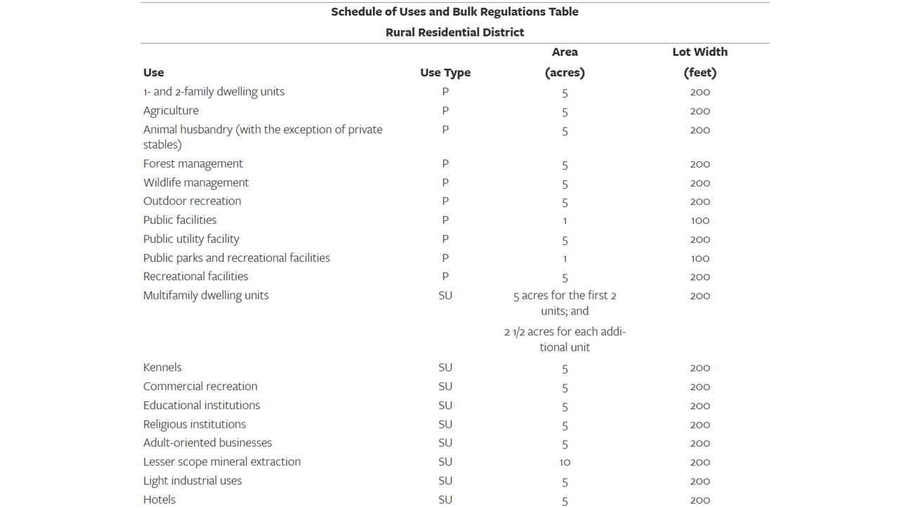The height and width of the screenshot is (508, 910).
Task: Select the 'Agriculture' use entry
Action: [171, 111]
